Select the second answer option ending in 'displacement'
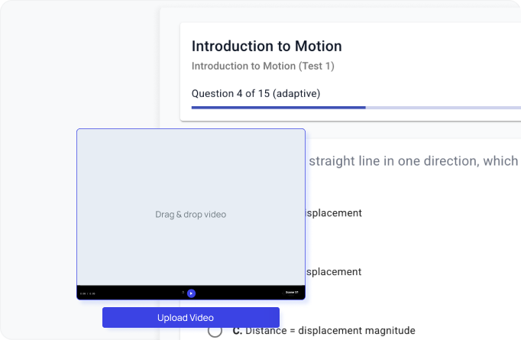 pyautogui.click(x=333, y=272)
